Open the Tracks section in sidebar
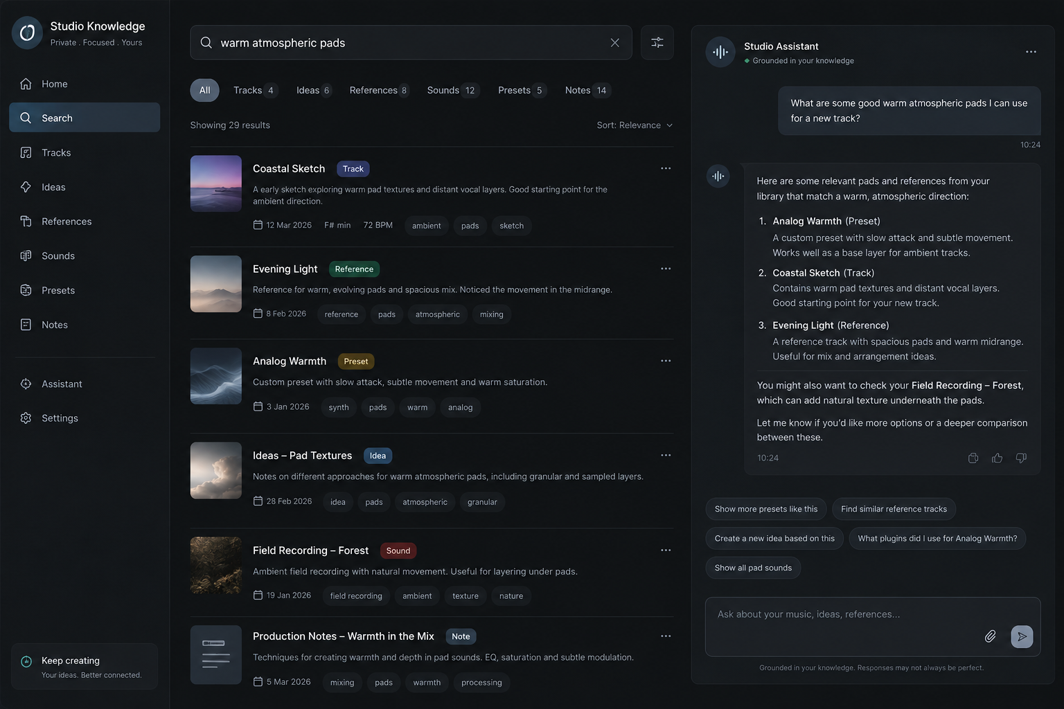 [x=85, y=152]
